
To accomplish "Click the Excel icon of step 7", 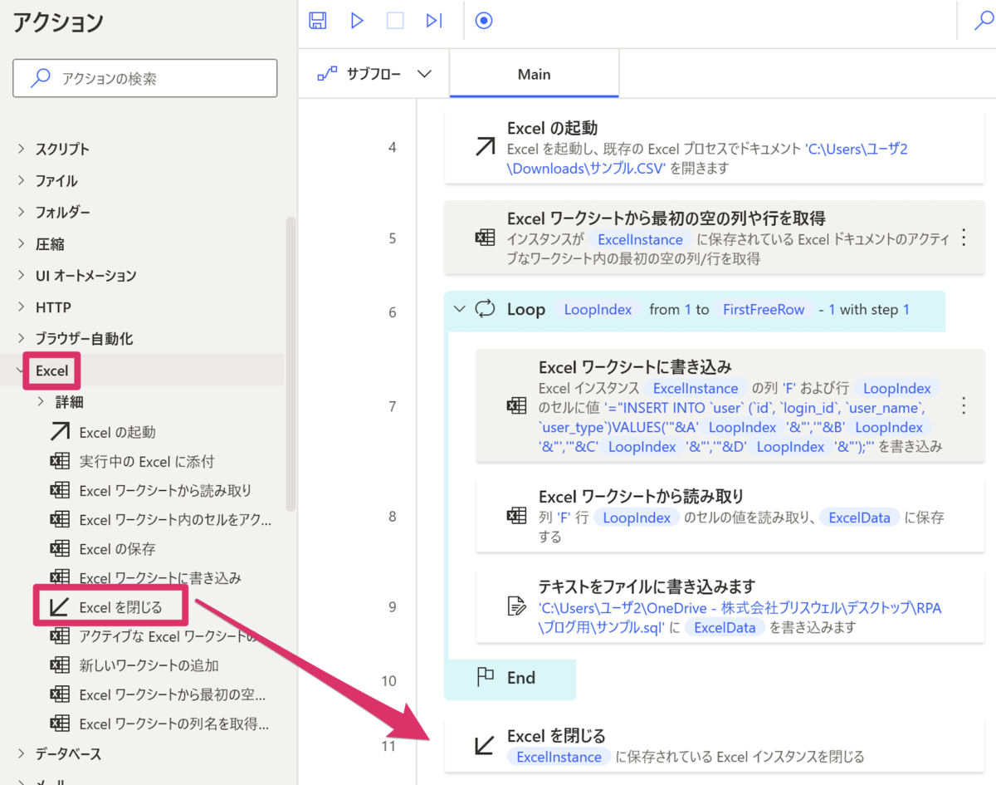I will pyautogui.click(x=516, y=405).
